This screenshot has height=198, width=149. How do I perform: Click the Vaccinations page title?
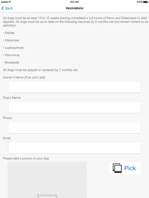point(74,8)
